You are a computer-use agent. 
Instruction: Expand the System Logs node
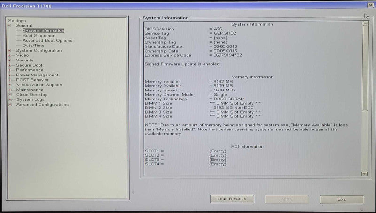click(x=10, y=99)
